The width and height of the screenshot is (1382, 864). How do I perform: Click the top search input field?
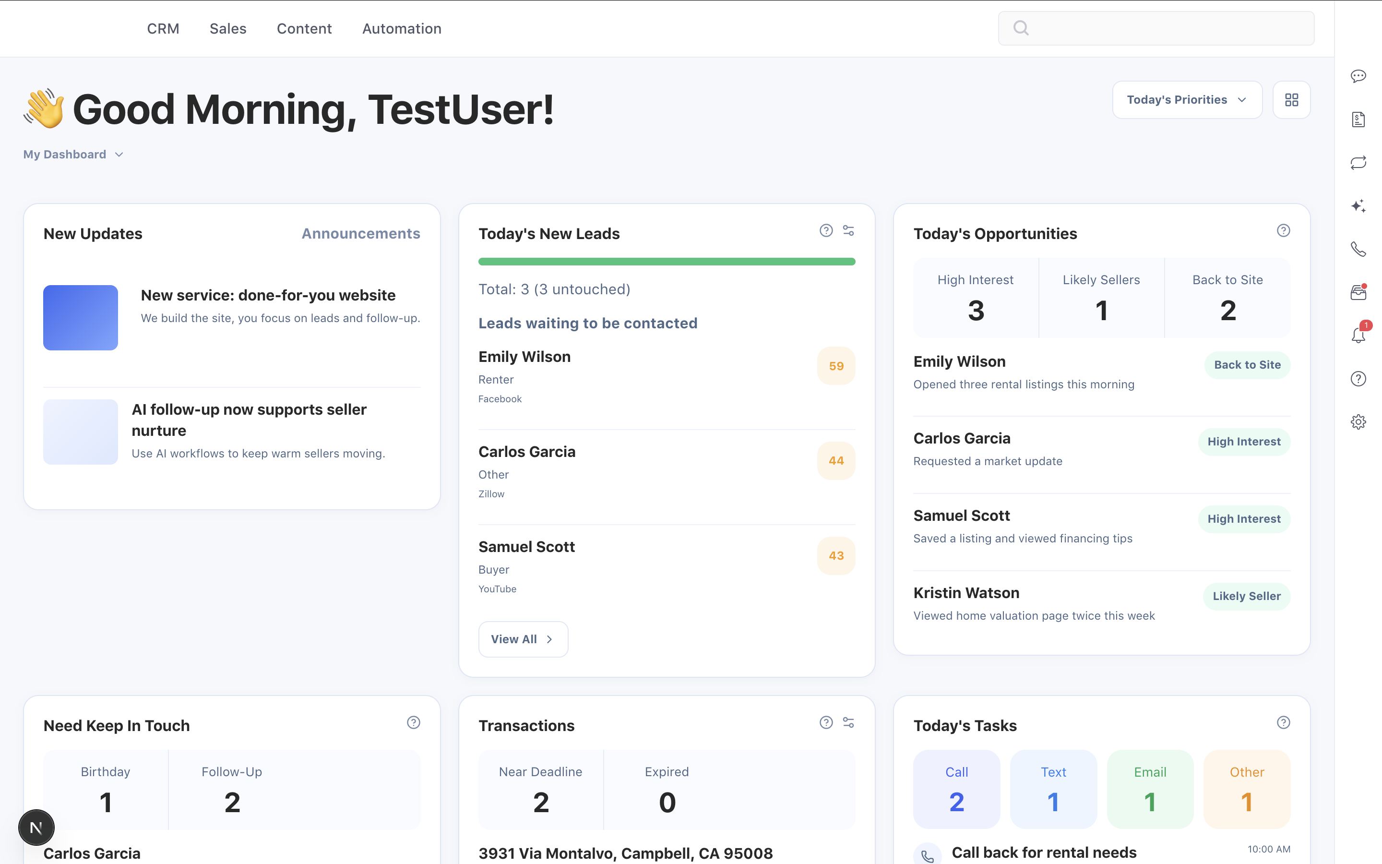pyautogui.click(x=1156, y=28)
